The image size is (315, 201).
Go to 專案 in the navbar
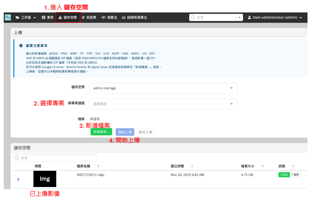(x=47, y=17)
